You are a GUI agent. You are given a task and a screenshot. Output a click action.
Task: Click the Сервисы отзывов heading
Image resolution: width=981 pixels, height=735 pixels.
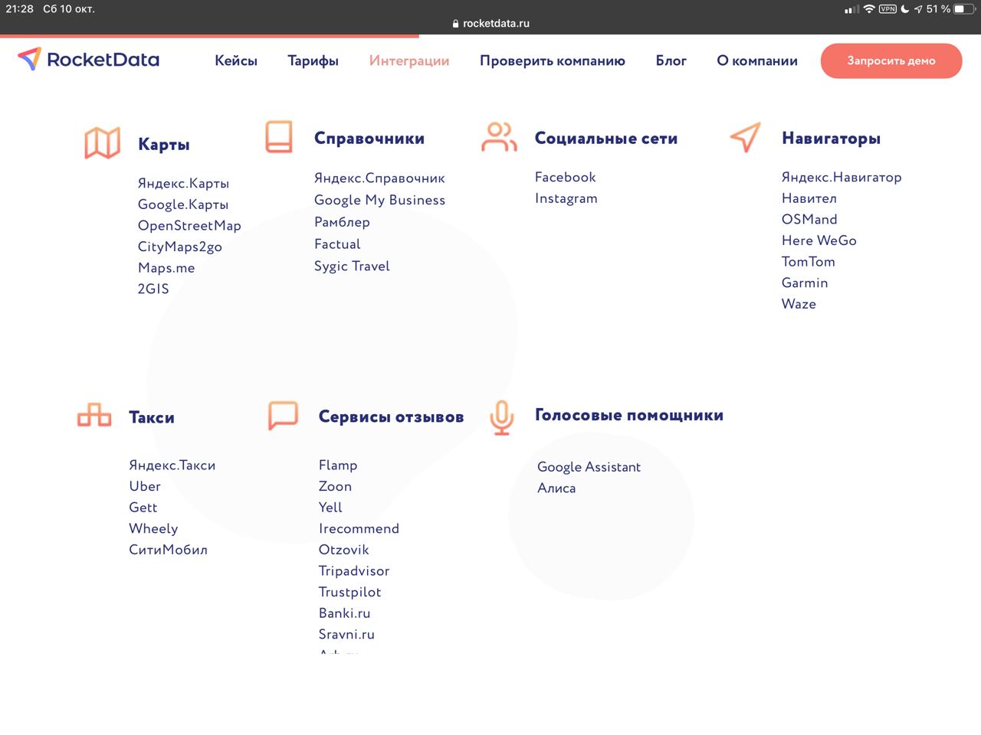[x=391, y=417]
